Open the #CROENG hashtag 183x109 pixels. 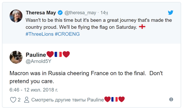(67, 34)
